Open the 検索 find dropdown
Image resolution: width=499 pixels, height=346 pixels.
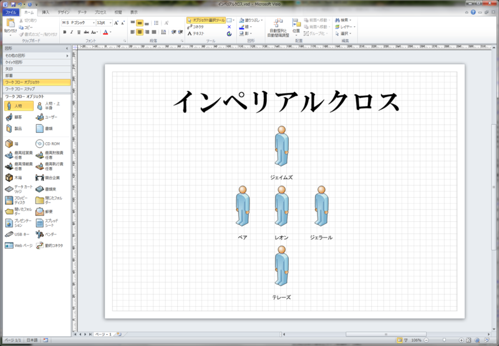point(344,20)
